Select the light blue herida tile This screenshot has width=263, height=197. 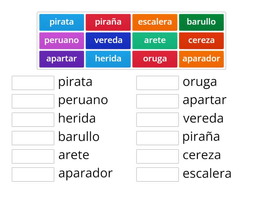point(108,59)
